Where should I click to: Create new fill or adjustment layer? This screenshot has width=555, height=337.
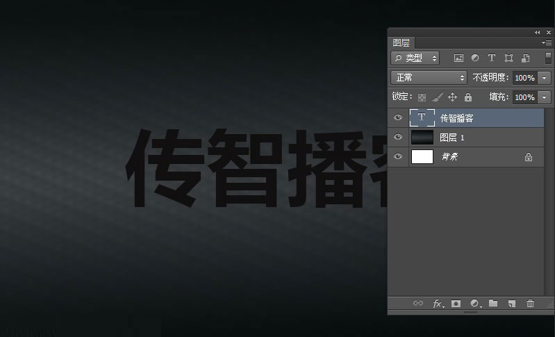475,304
